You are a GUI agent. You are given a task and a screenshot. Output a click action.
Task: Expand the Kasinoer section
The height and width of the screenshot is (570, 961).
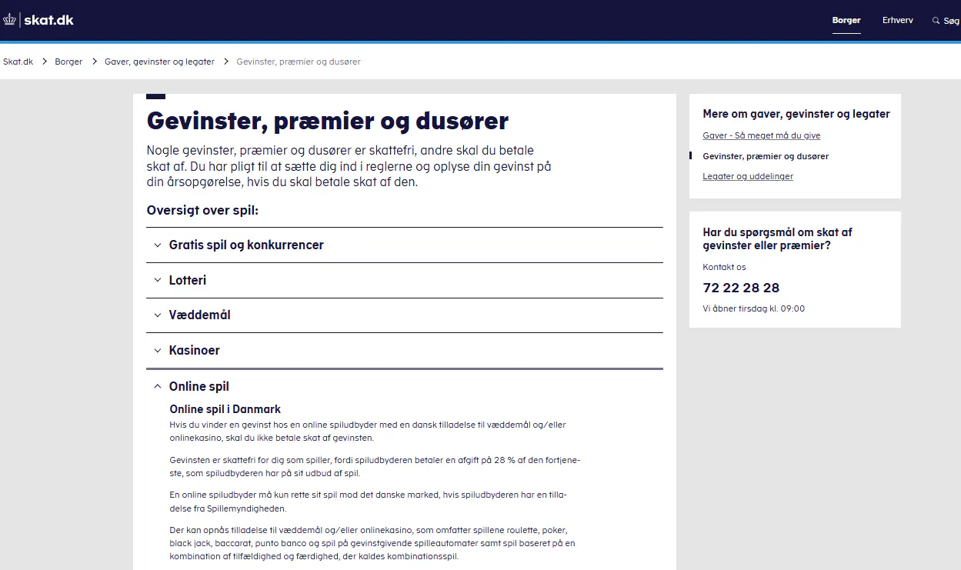pyautogui.click(x=405, y=351)
